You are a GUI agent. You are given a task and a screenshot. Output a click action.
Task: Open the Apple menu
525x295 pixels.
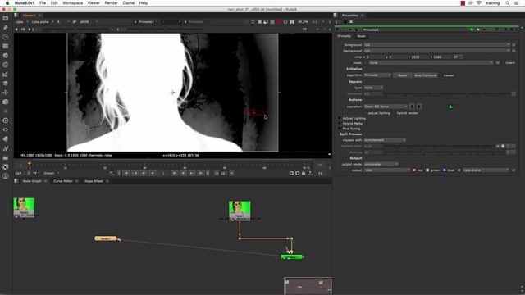click(x=7, y=3)
